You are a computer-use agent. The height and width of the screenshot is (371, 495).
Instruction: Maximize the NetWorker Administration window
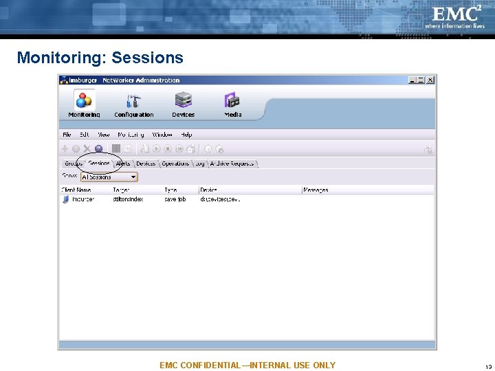[x=421, y=80]
